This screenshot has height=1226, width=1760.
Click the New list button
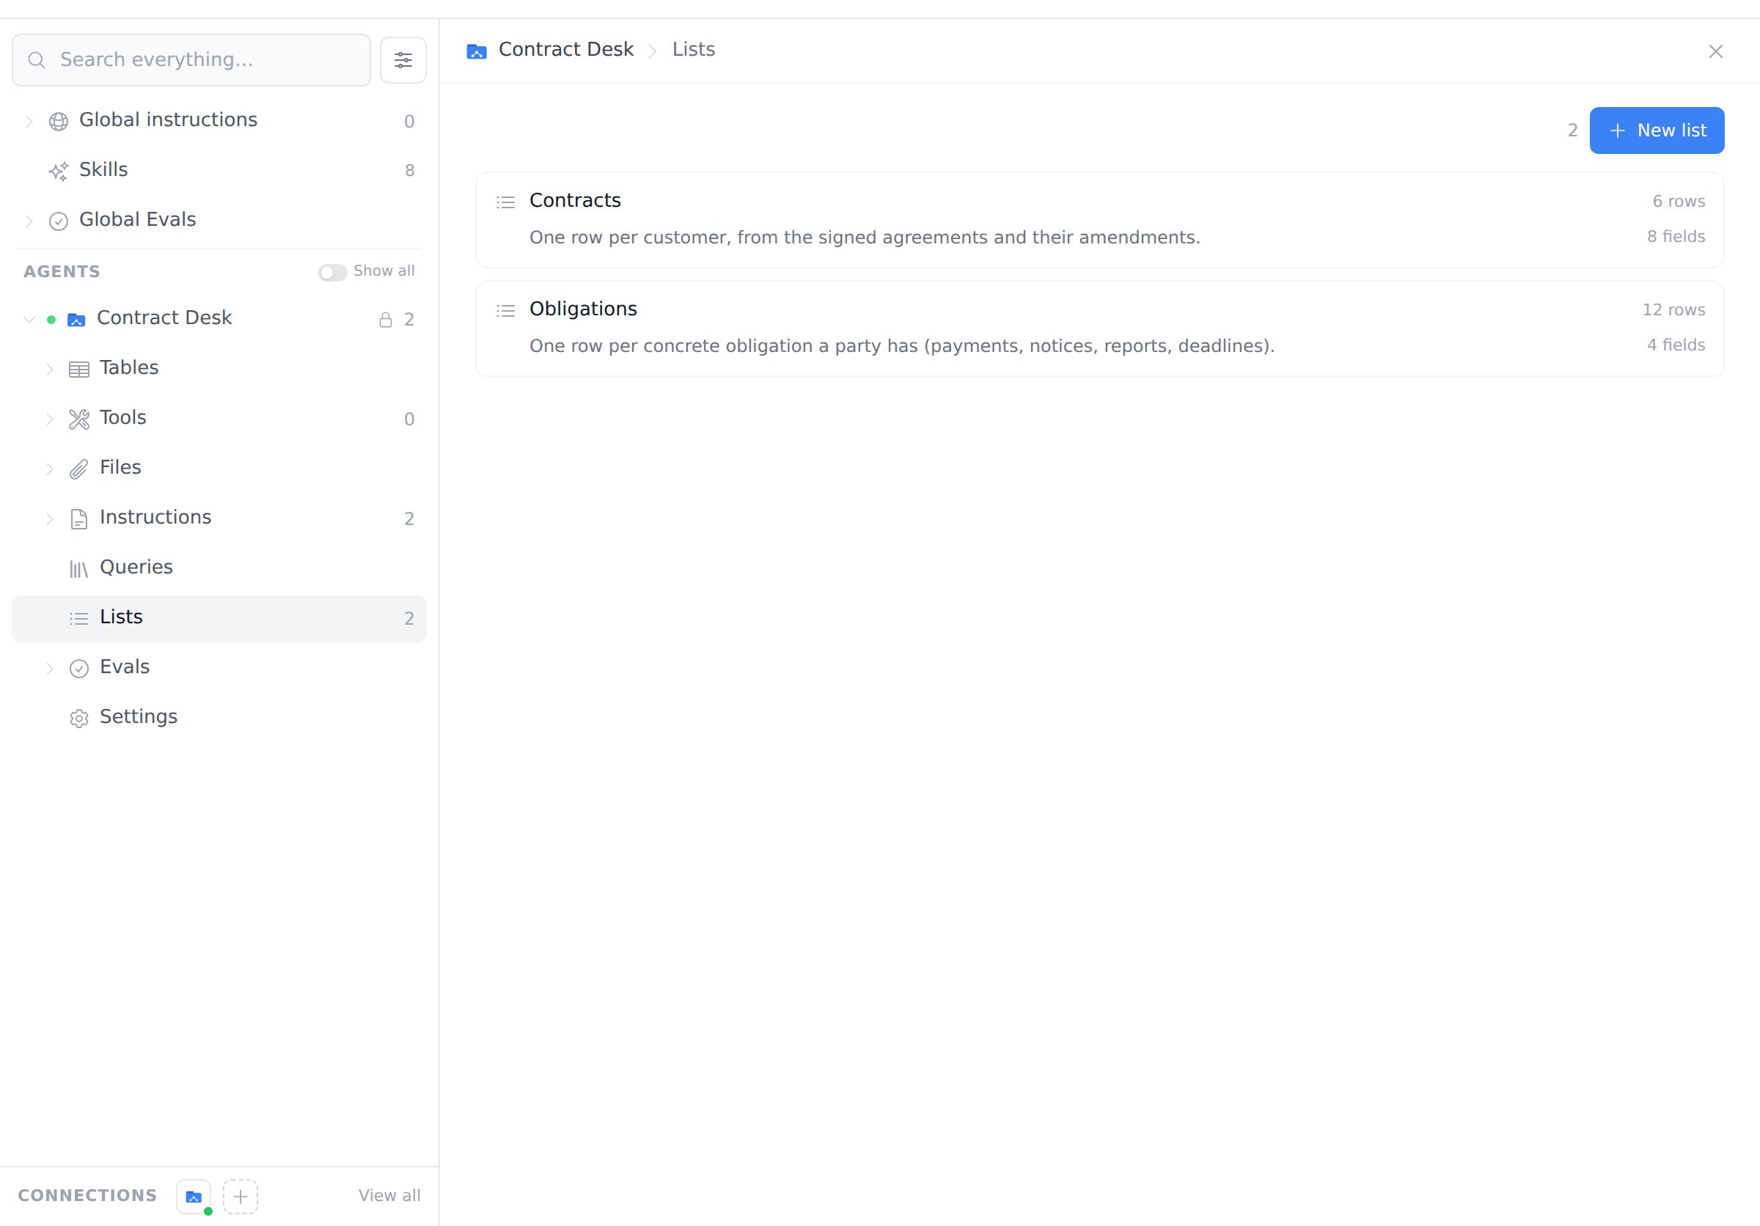click(1657, 131)
